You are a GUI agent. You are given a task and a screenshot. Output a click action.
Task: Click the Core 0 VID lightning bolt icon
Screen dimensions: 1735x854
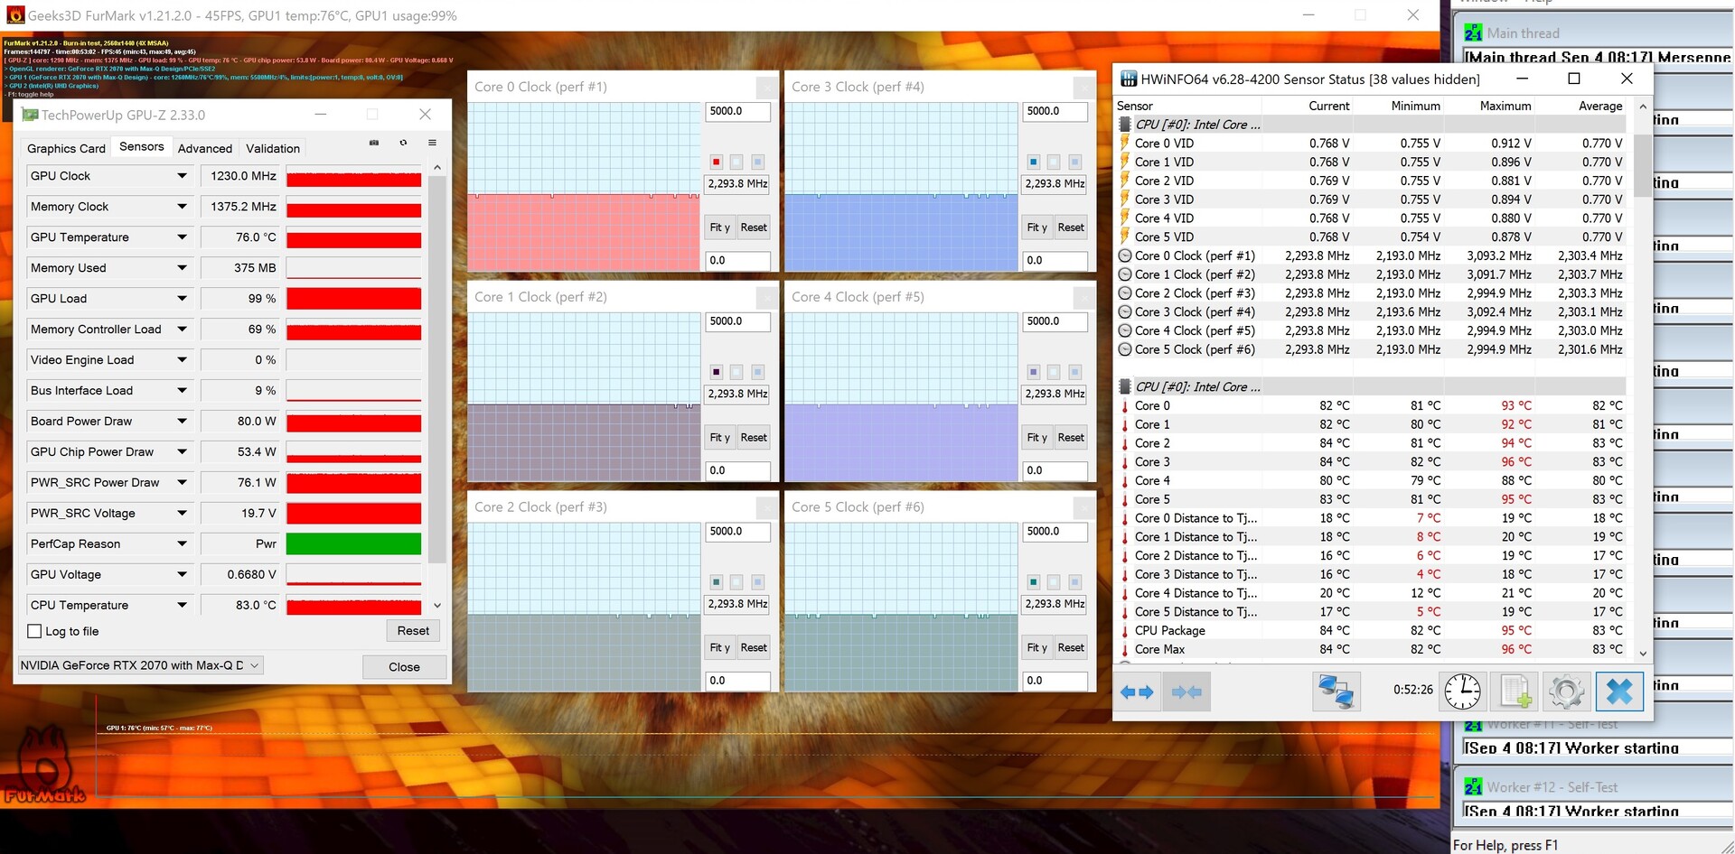[1125, 144]
